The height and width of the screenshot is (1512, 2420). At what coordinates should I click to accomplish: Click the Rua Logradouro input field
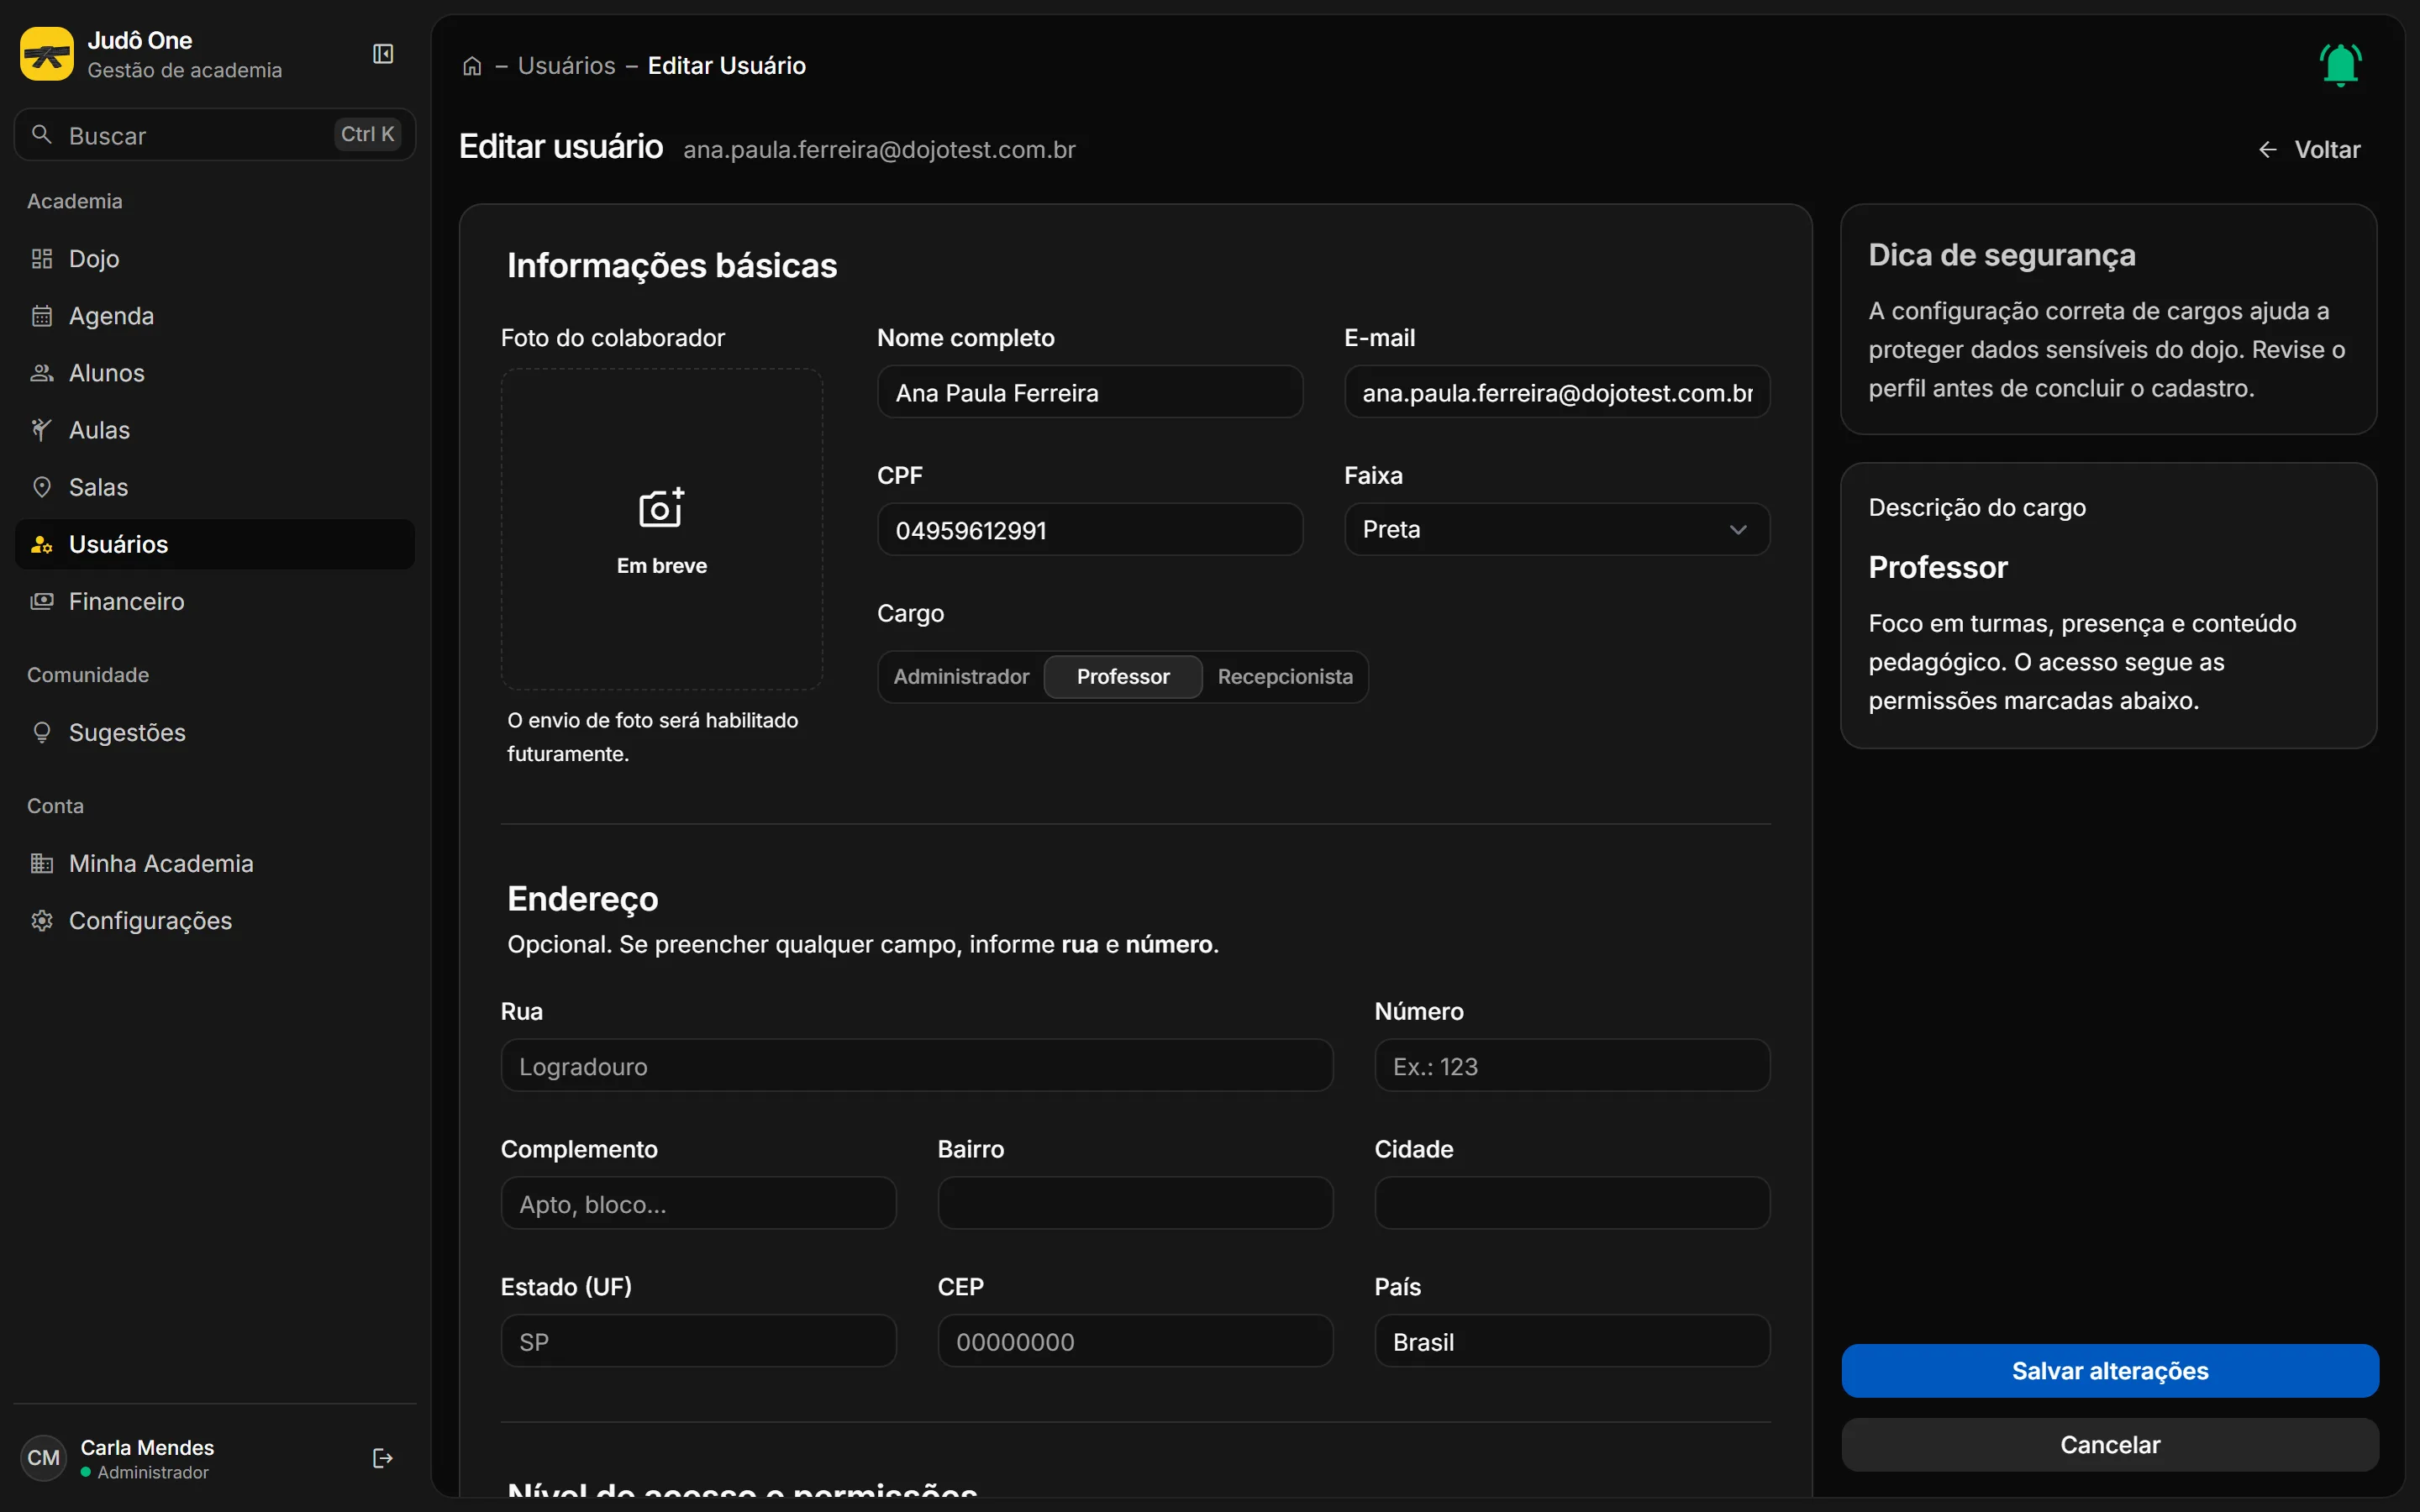[917, 1065]
